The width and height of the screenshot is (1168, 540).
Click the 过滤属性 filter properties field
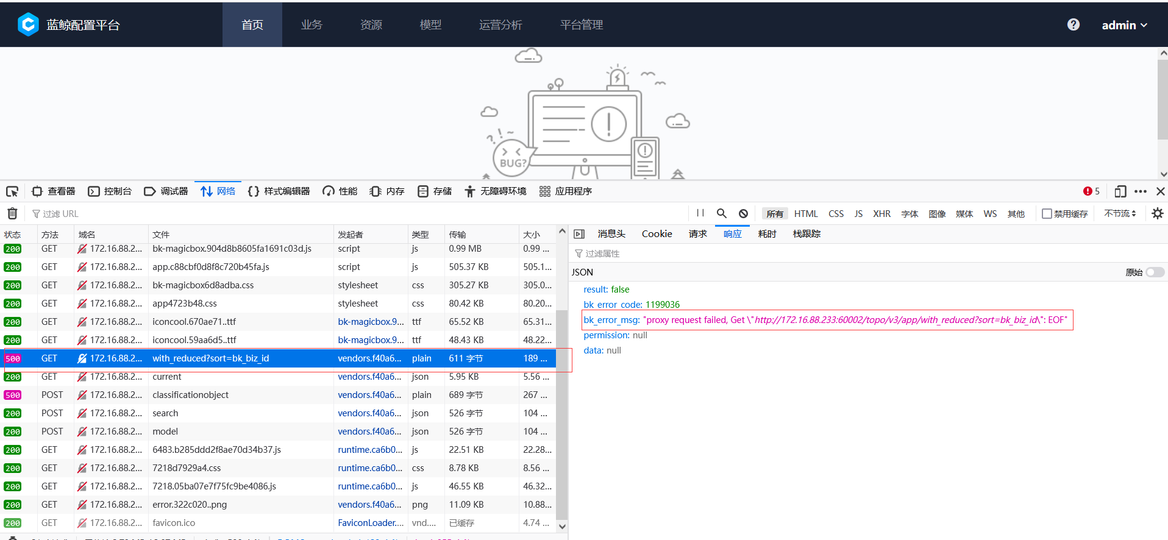(x=868, y=254)
